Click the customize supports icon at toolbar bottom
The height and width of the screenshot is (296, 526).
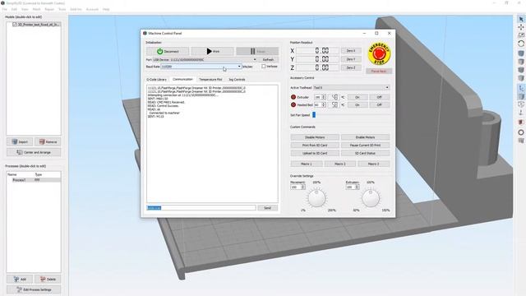pyautogui.click(x=521, y=141)
